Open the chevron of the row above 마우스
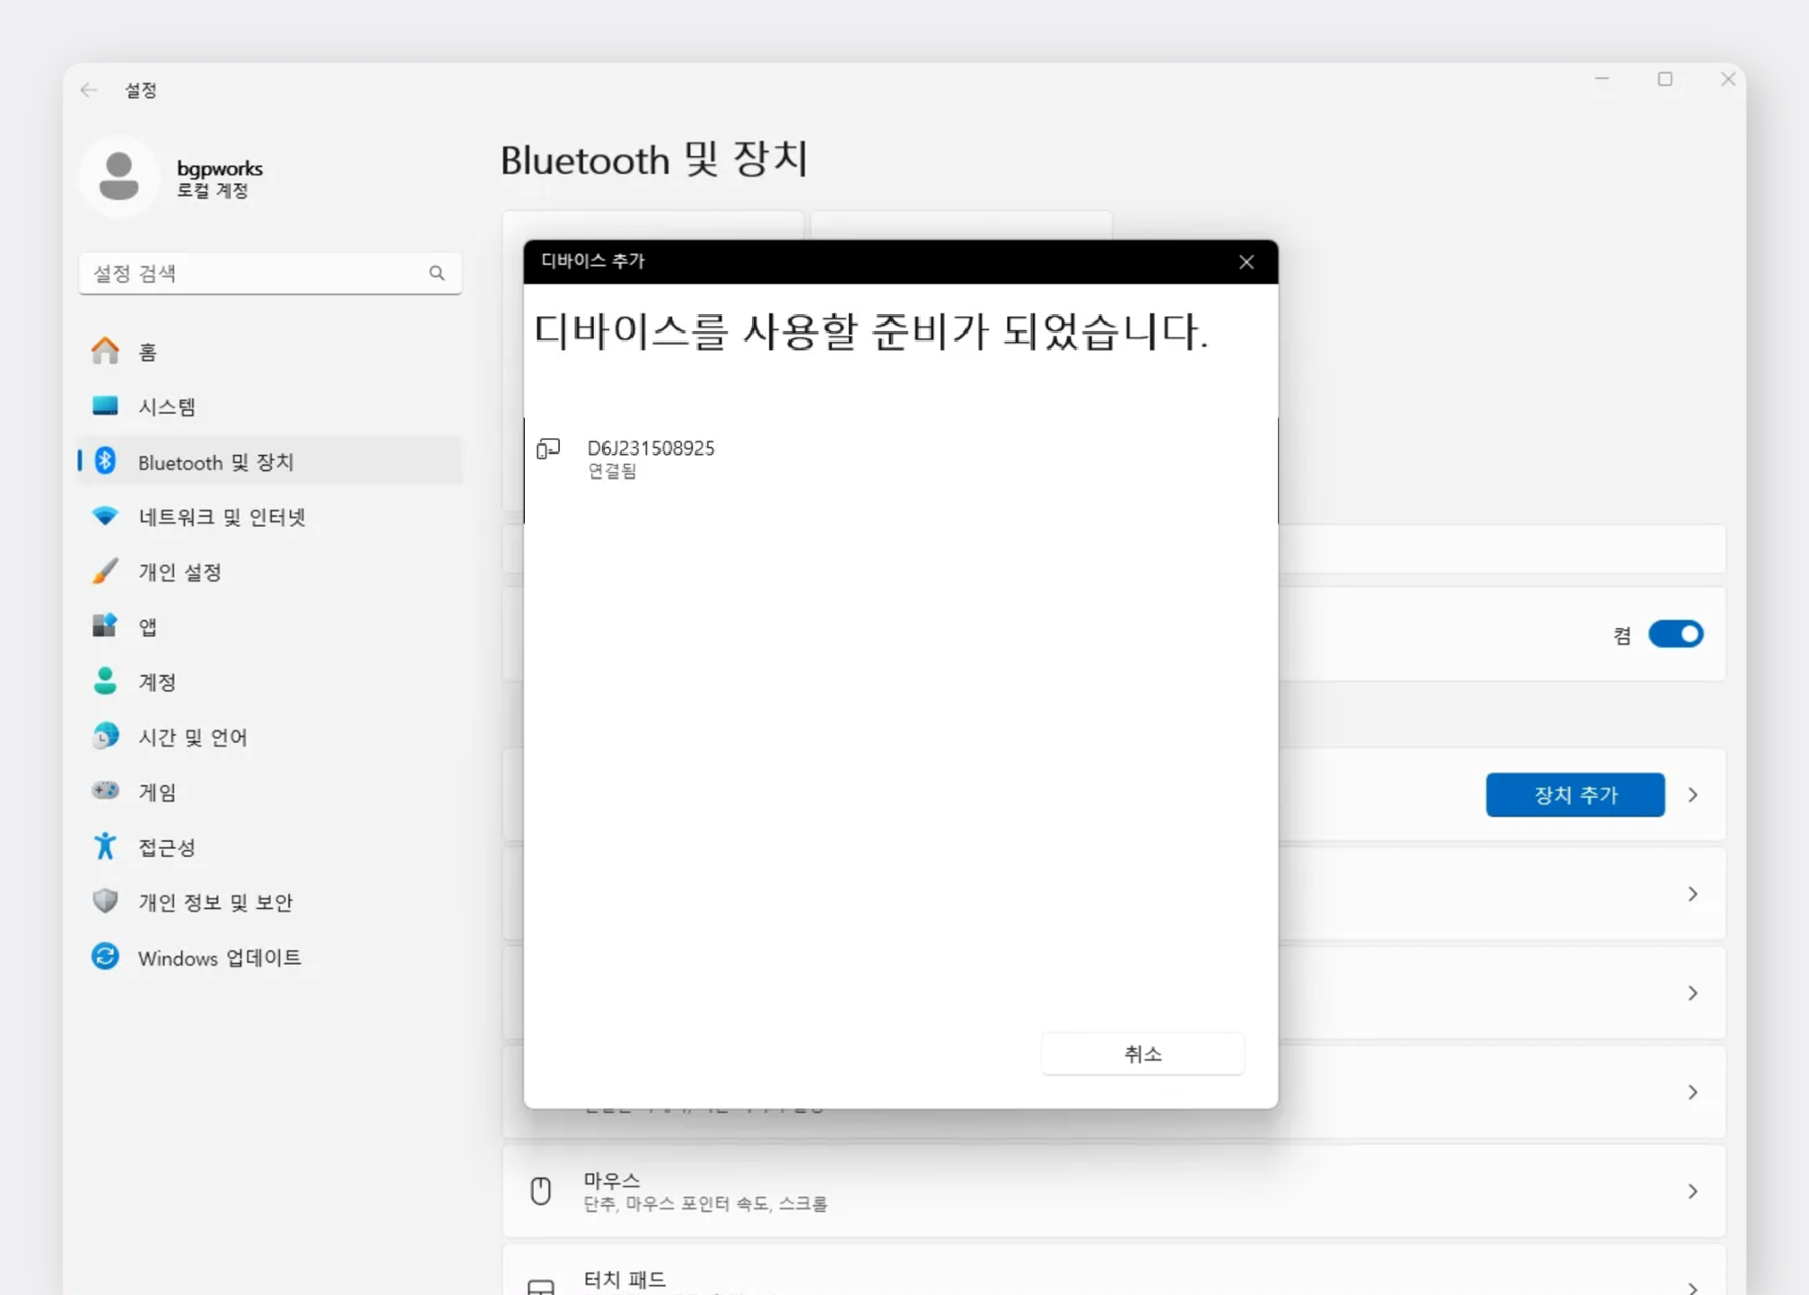This screenshot has height=1295, width=1809. pos(1692,1092)
